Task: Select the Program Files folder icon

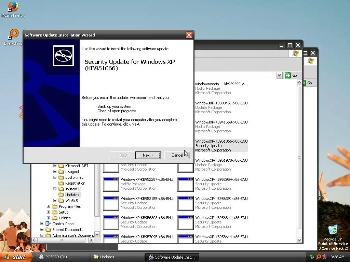Action: pyautogui.click(x=55, y=206)
